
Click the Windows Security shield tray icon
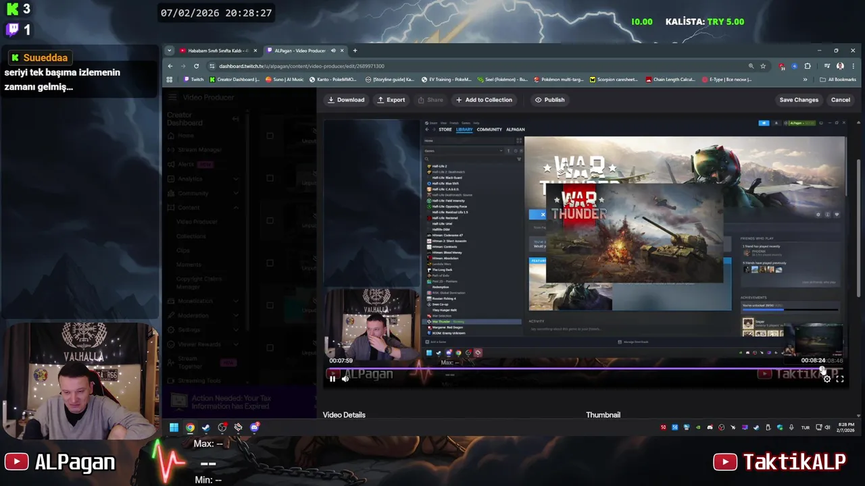(779, 427)
